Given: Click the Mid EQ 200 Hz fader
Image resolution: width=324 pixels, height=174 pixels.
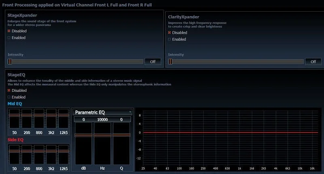Looking at the screenshot, I should tap(27, 115).
